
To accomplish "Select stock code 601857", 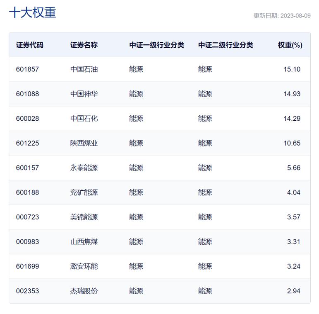I will pyautogui.click(x=27, y=69).
